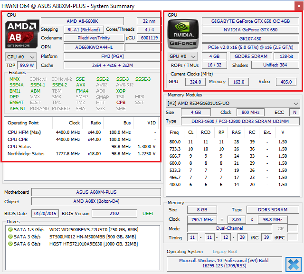Select the 800.0 frequency timing row

pos(228,142)
